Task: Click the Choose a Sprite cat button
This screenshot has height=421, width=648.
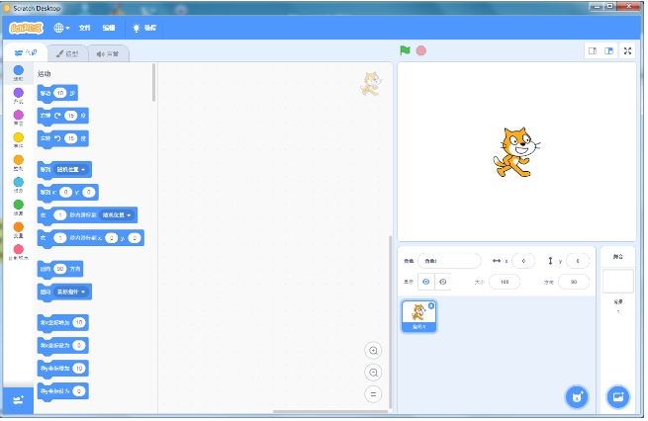Action: click(577, 397)
